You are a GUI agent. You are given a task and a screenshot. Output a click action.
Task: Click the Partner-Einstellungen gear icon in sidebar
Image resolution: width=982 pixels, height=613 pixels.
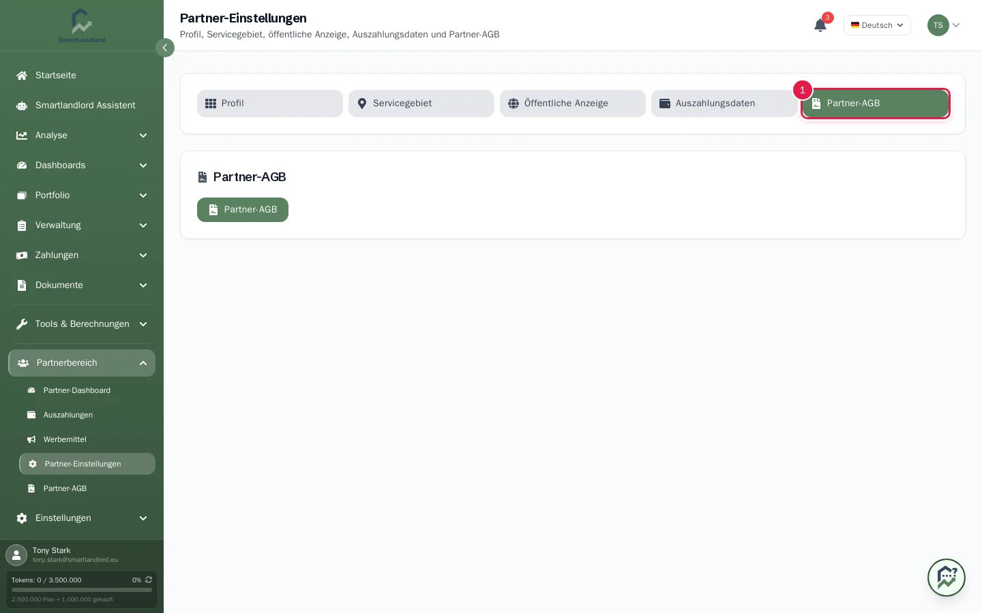point(33,464)
